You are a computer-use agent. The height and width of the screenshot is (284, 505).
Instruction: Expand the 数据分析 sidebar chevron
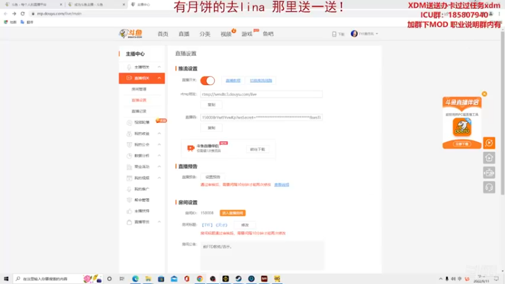tap(159, 155)
